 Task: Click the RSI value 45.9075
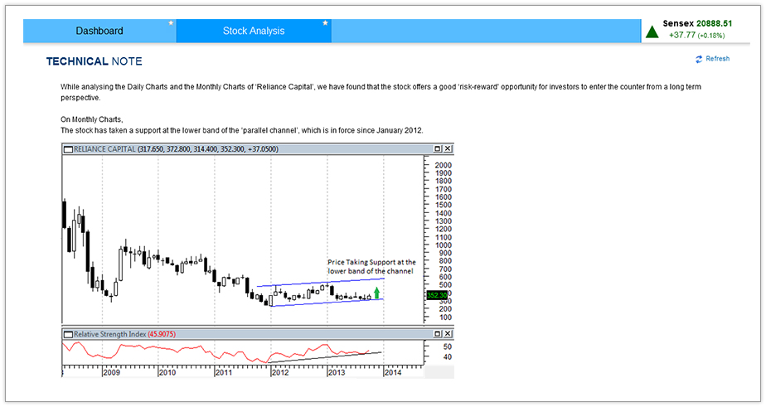tap(162, 334)
